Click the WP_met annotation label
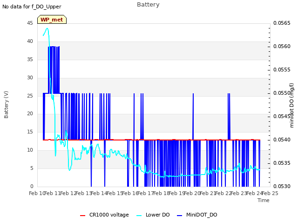The image size is (298, 224). coord(52,20)
